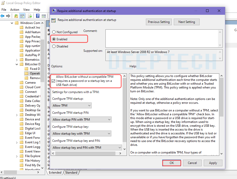
Task: Click the Cancel button
Action: (192, 163)
